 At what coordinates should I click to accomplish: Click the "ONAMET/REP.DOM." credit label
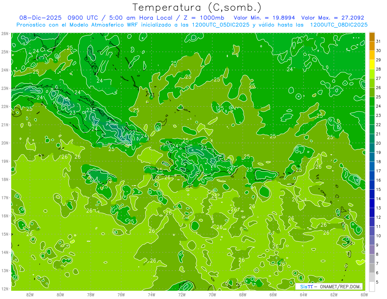point(340,286)
